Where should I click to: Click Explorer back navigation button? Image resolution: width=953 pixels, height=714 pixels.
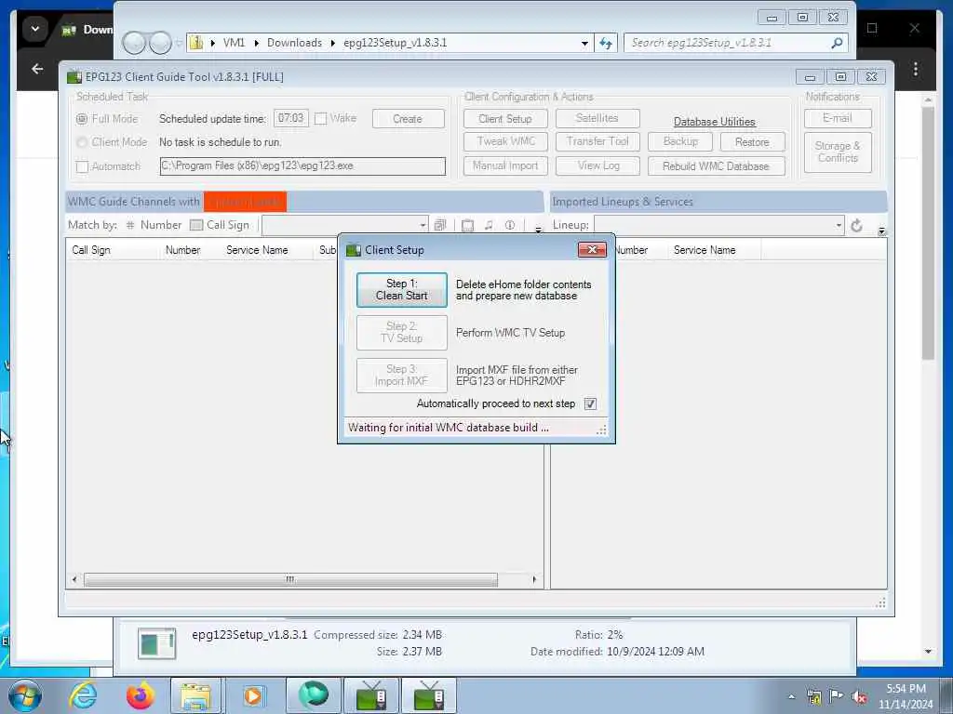[x=133, y=43]
